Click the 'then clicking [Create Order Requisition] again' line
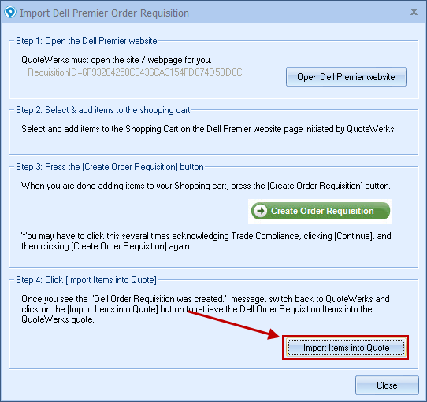The image size is (427, 402). [106, 246]
